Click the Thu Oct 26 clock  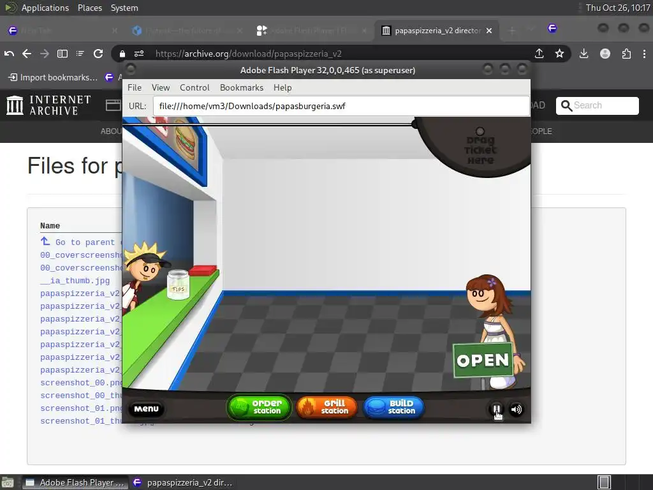617,8
